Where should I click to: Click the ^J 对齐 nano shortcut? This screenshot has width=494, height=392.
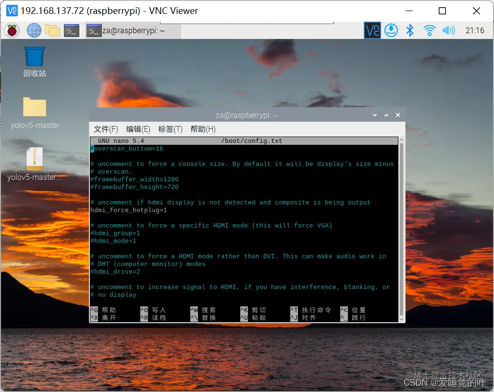coord(303,317)
